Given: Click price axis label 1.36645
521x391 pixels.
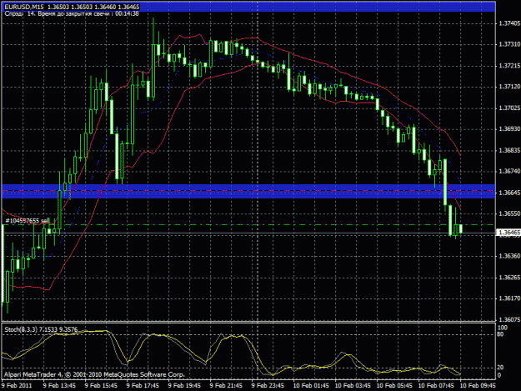Looking at the screenshot, I should [x=509, y=193].
